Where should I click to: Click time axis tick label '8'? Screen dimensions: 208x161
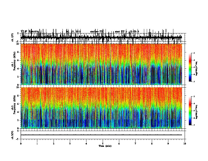coord(152,144)
